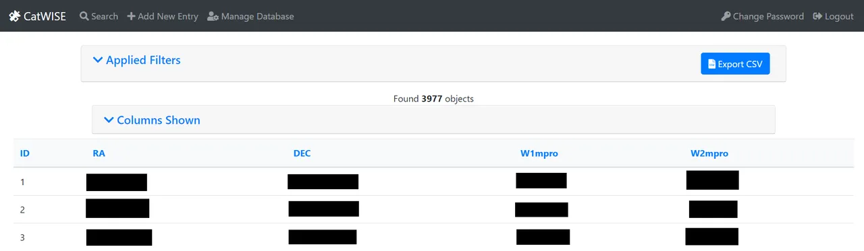The height and width of the screenshot is (251, 864).
Task: Click the CatWISE brand name
Action: point(45,16)
